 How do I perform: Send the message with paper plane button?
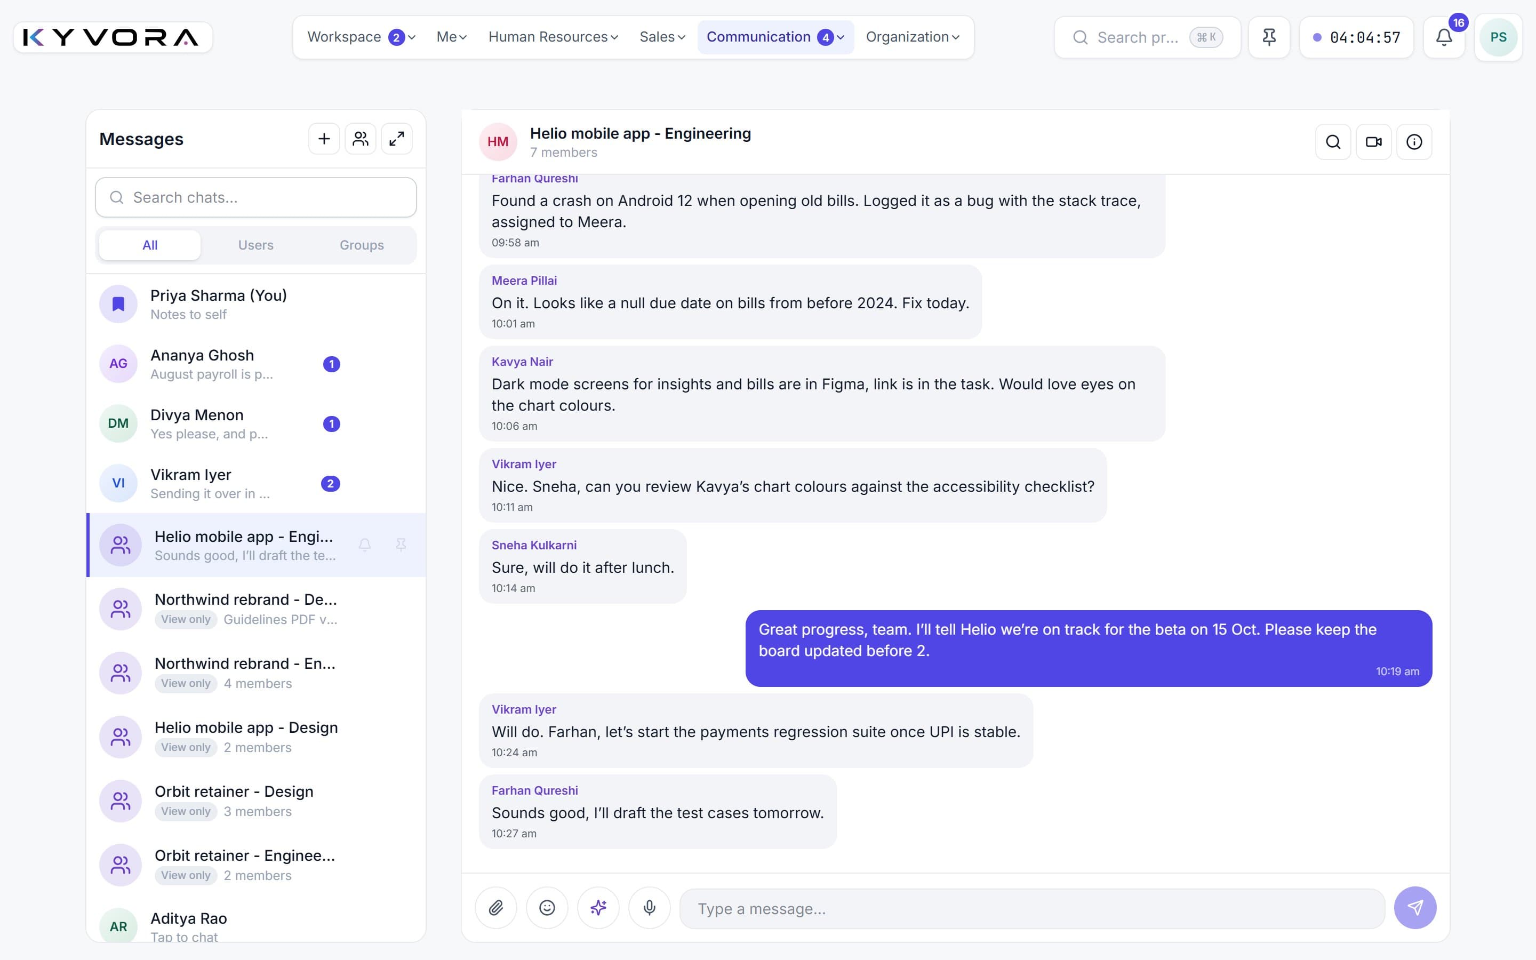point(1415,908)
